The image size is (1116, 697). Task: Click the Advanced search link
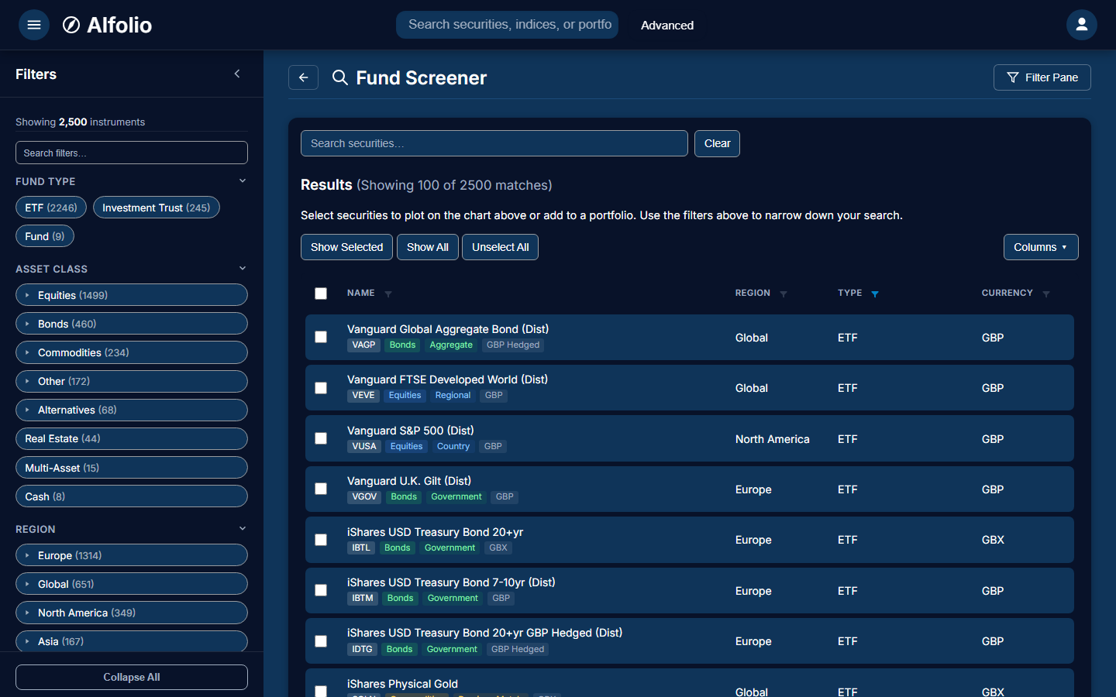[x=667, y=25]
